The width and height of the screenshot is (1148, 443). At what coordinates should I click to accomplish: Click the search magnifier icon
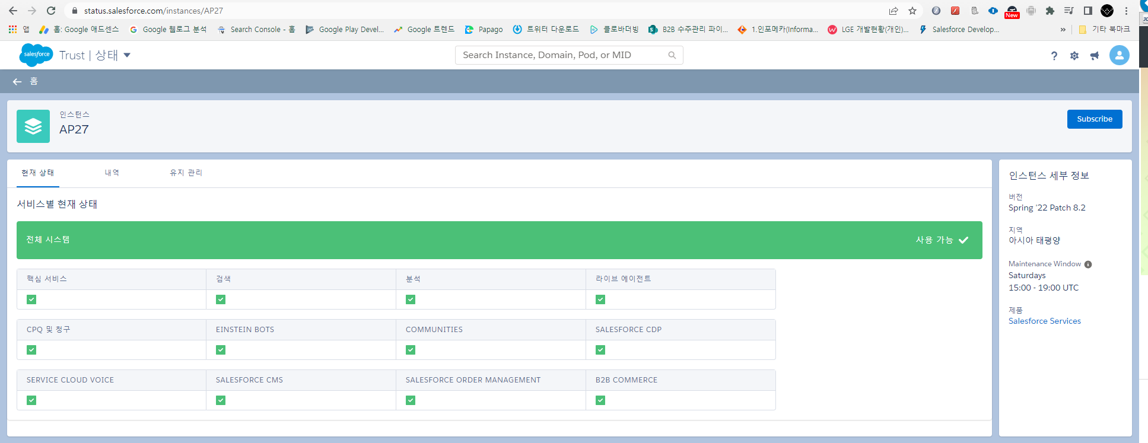pos(672,55)
